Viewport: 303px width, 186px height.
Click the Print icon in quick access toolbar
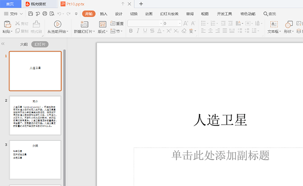point(45,14)
